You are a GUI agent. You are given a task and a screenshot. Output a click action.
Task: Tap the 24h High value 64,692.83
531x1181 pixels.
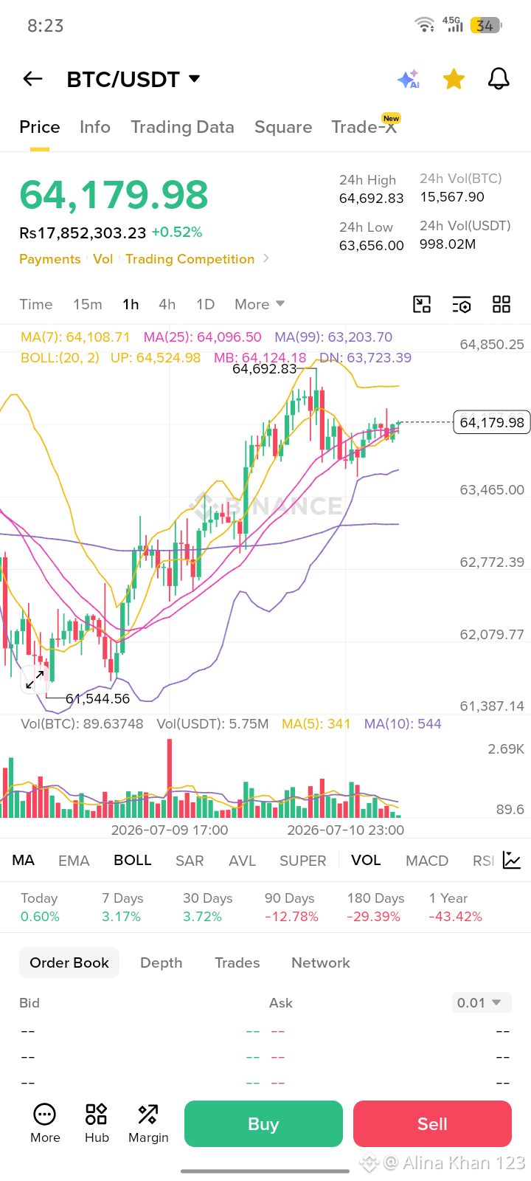[372, 198]
